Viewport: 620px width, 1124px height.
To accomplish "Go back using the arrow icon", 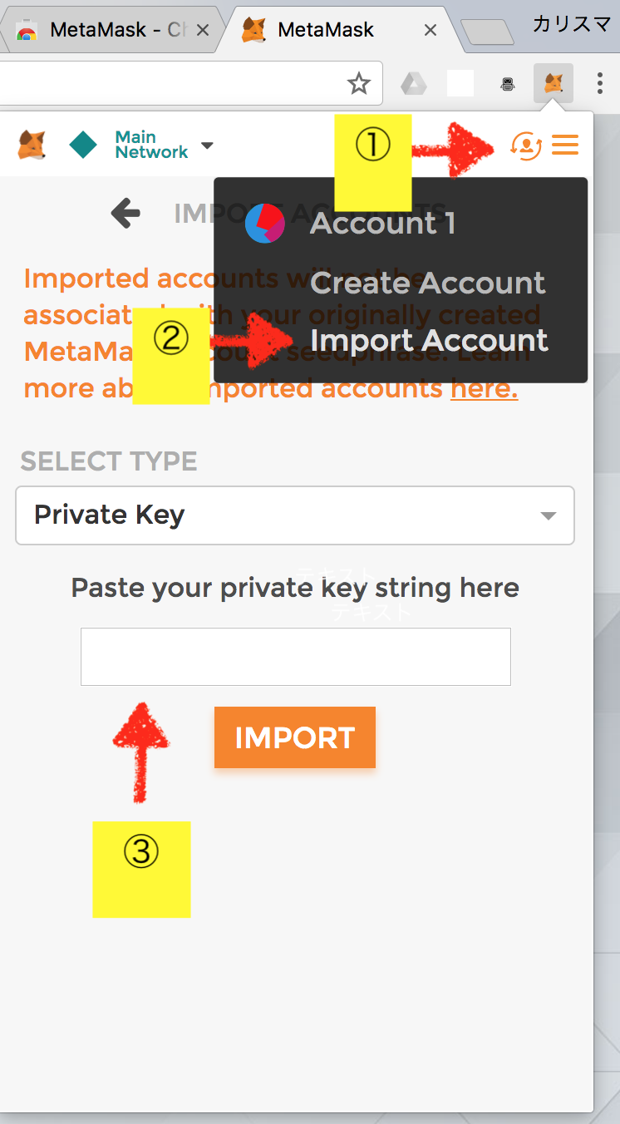I will pos(125,213).
